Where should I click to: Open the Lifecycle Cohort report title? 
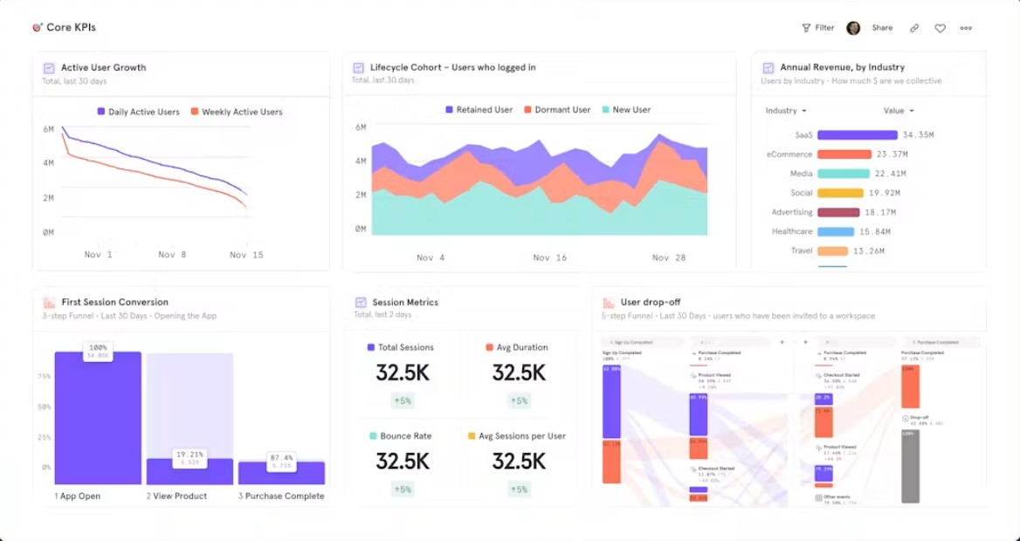[452, 68]
